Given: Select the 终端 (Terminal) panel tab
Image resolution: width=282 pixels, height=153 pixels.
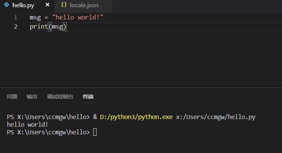Looking at the screenshot, I should pos(88,97).
